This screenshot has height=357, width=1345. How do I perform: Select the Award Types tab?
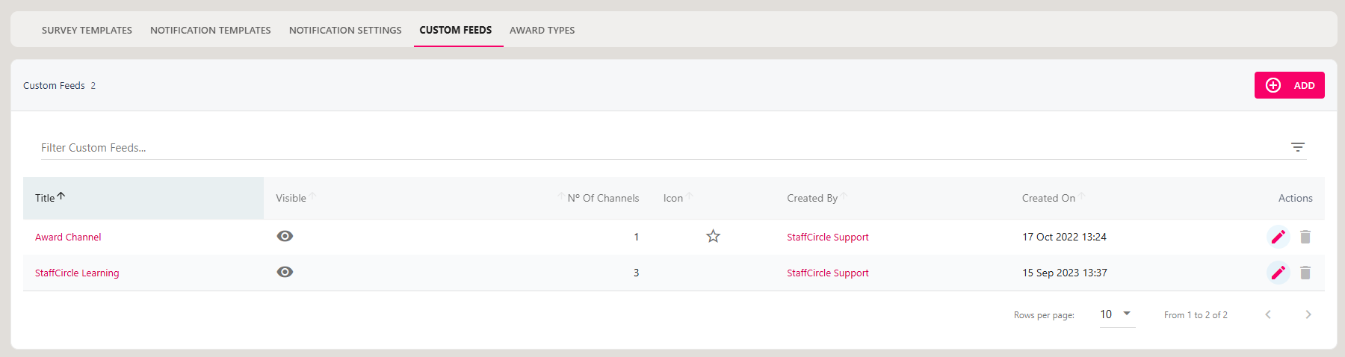(x=542, y=30)
